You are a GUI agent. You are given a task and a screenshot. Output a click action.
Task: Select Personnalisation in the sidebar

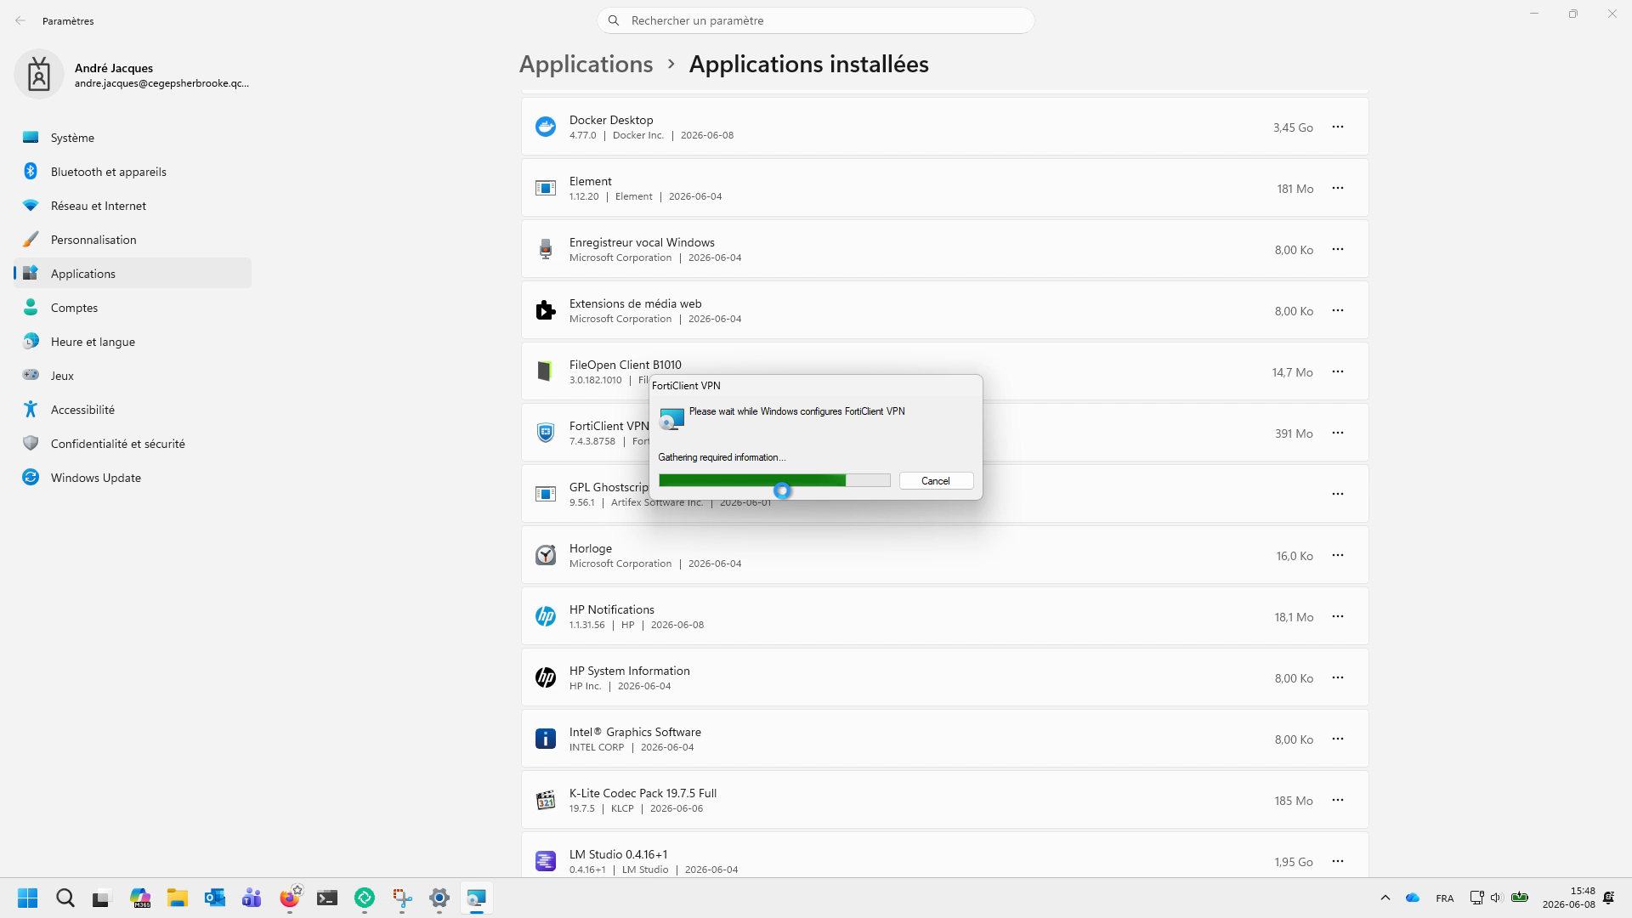133,240
